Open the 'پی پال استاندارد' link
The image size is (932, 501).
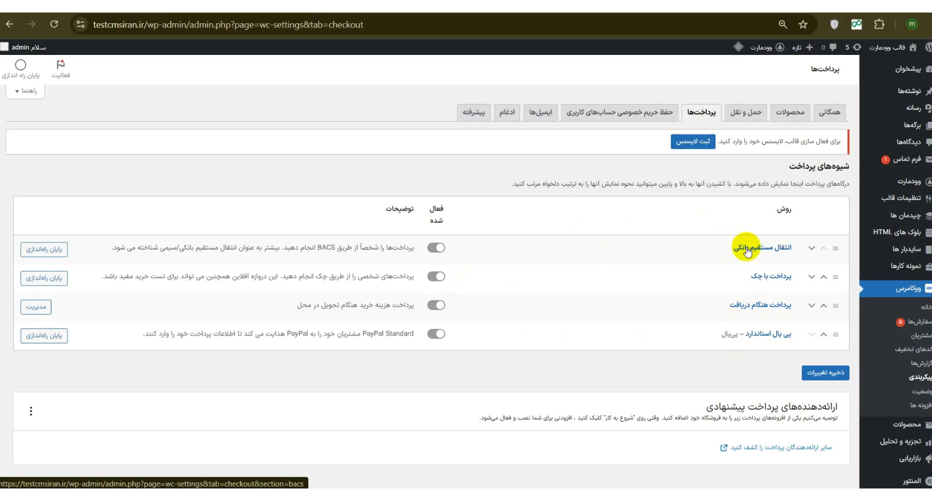[768, 334]
